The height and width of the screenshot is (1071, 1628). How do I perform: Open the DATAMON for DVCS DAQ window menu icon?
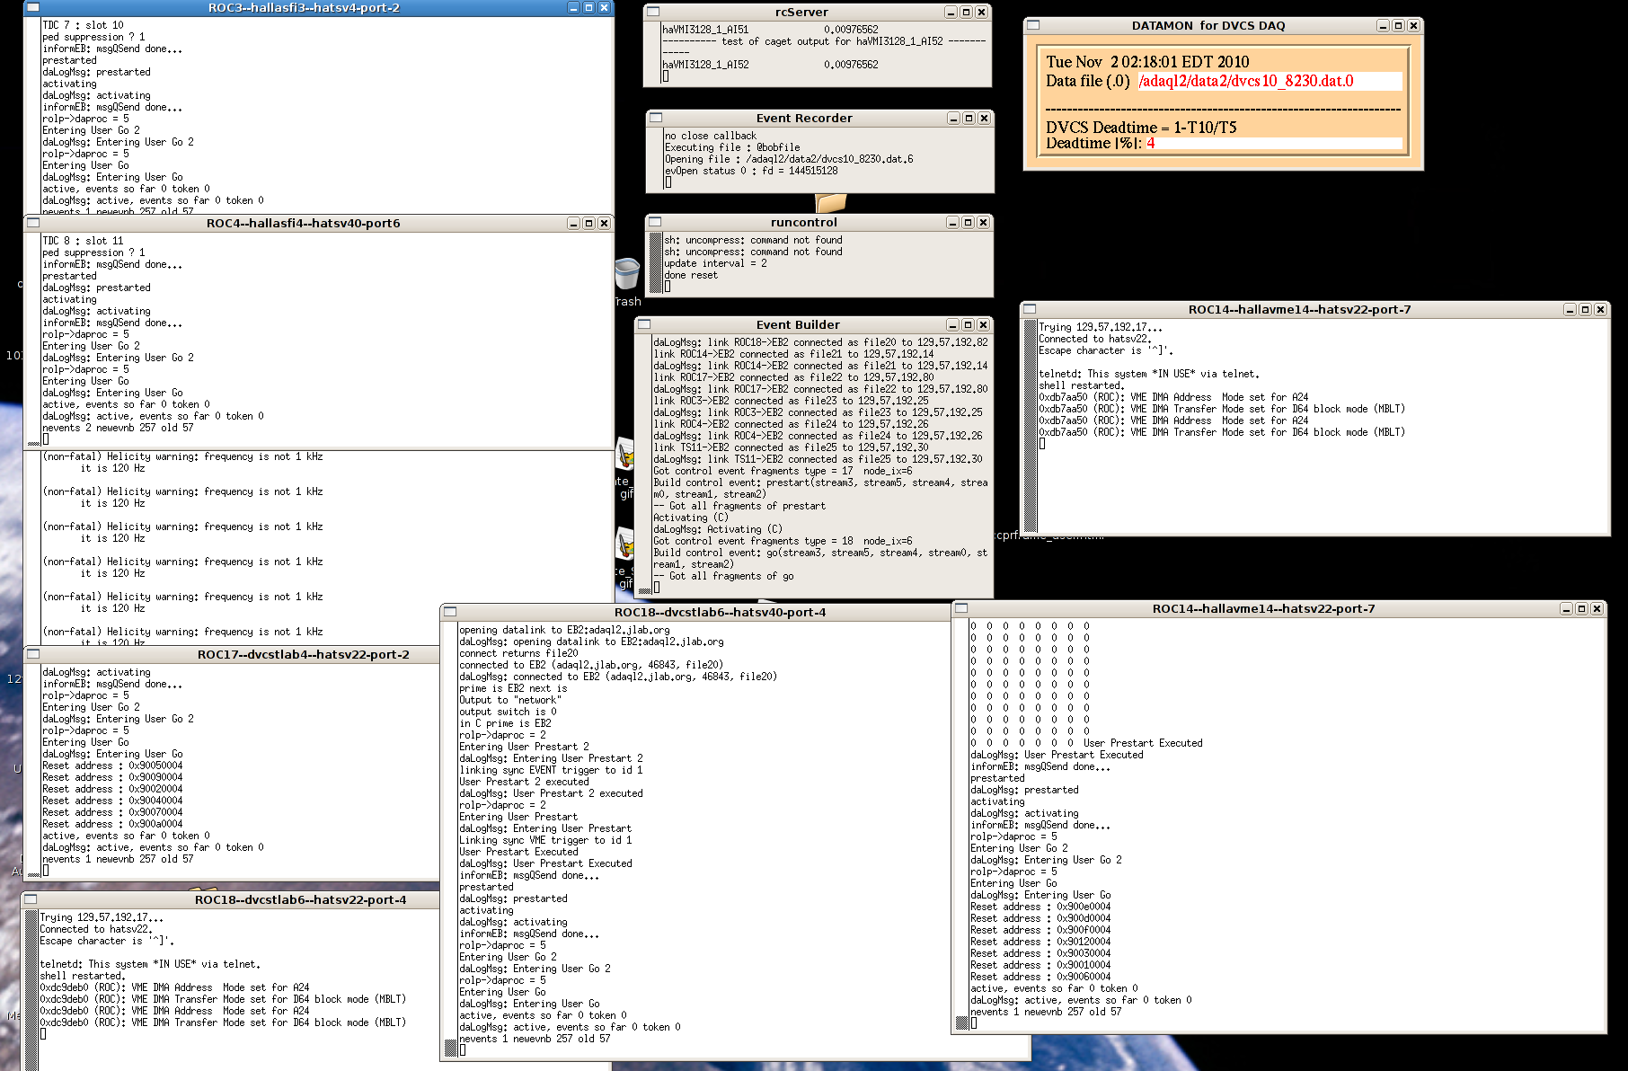(1033, 25)
